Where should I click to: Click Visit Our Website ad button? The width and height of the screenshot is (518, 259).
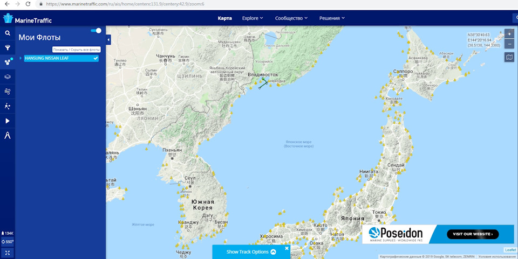click(x=473, y=234)
